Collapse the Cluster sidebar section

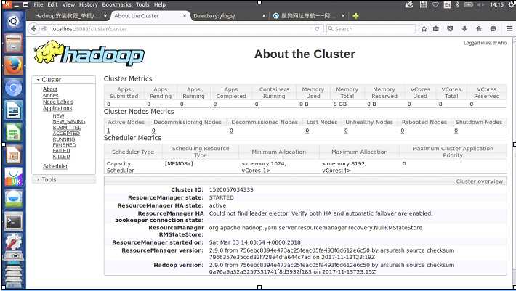(64, 80)
